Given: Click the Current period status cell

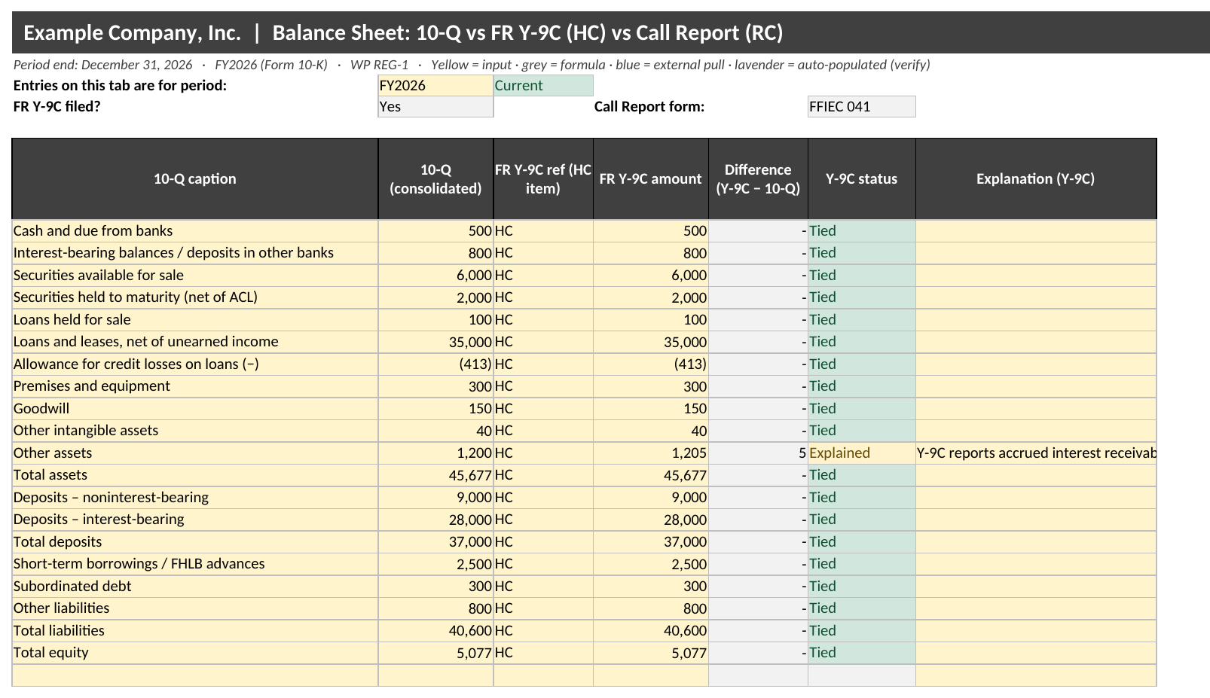Looking at the screenshot, I should point(543,85).
